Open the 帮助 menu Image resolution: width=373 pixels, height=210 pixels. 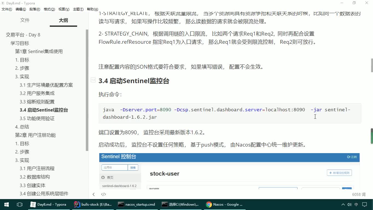92,9
